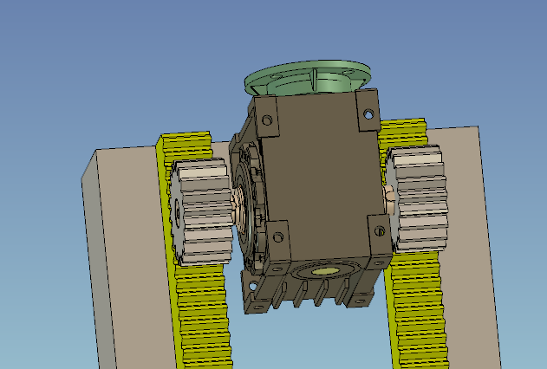
Task: Select the right output shaft stub
Action: click(x=388, y=198)
